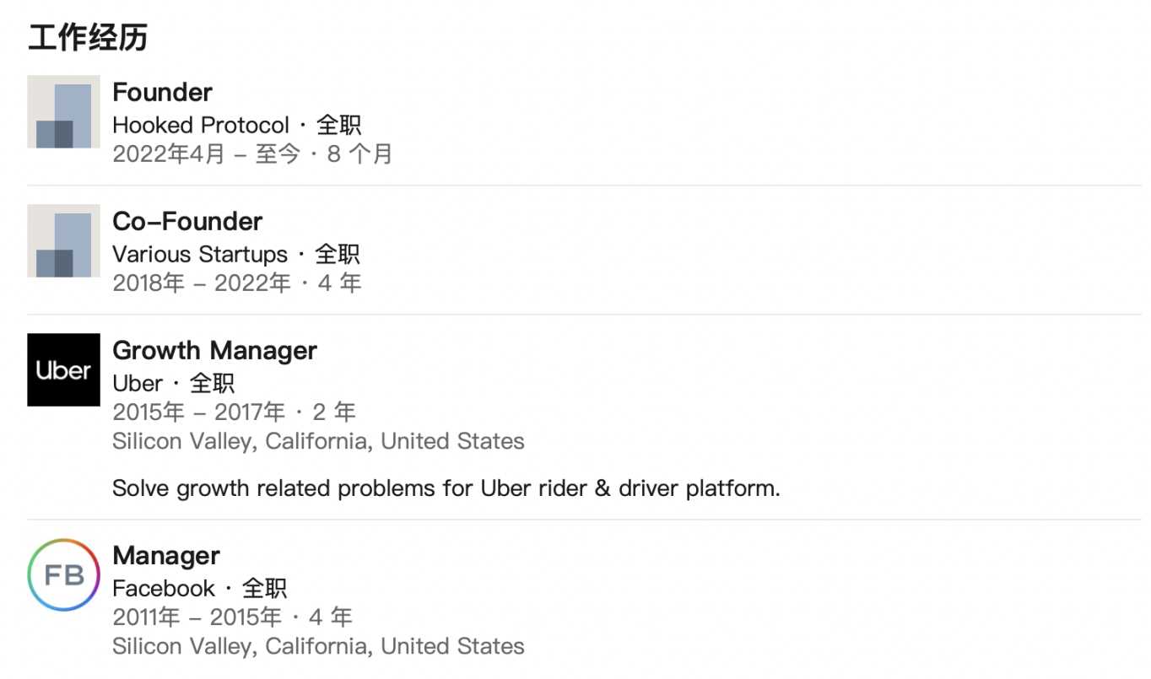The width and height of the screenshot is (1151, 679).
Task: Click the circular FB Facebook logo
Action: 63,575
